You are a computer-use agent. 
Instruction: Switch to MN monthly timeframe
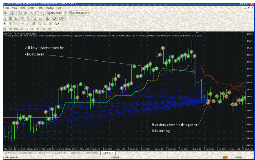pos(49,29)
